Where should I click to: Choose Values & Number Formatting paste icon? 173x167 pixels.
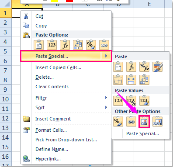pos(131,100)
